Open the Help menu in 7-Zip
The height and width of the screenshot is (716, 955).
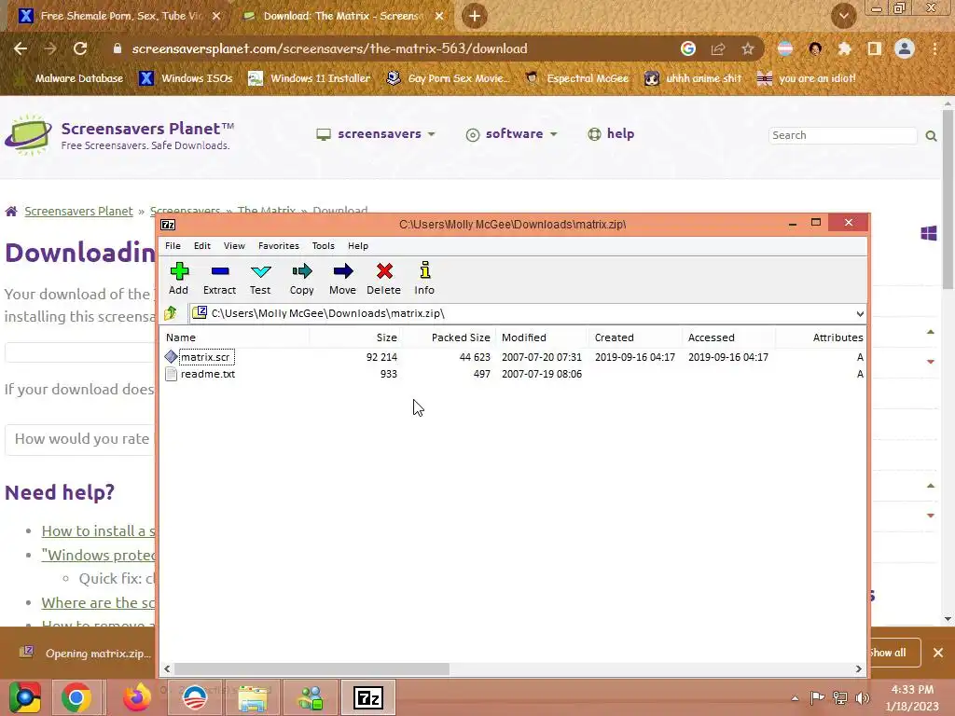point(358,246)
